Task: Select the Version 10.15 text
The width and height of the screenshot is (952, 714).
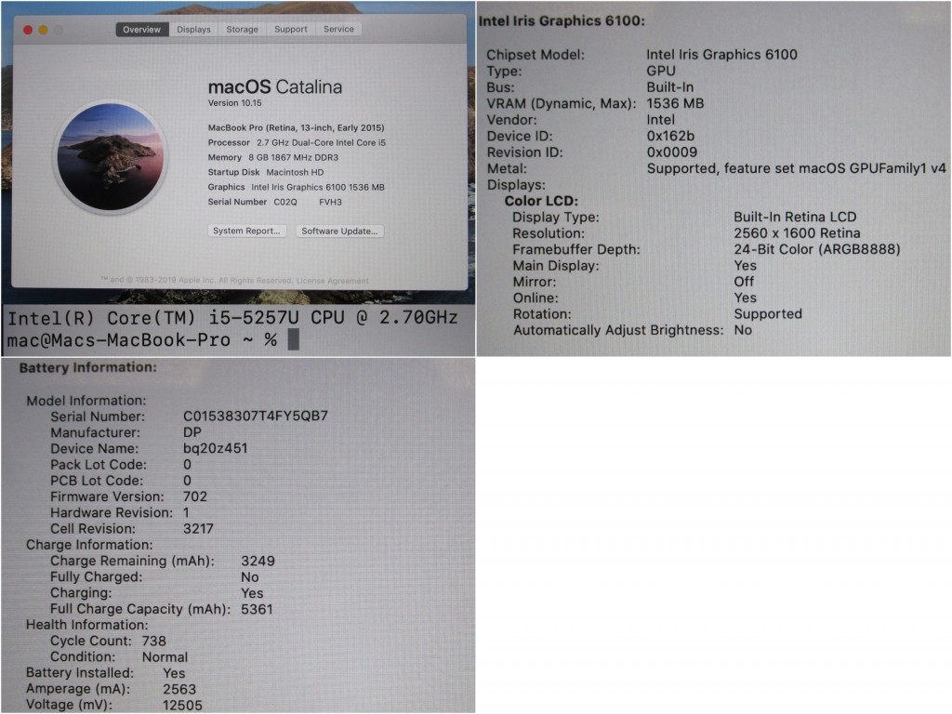Action: (x=235, y=103)
